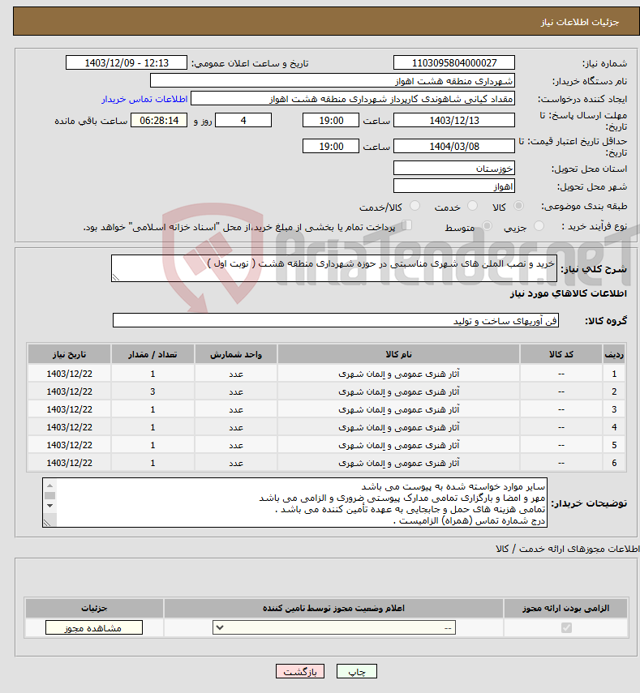
Task: Click the کد کالا column header
Action: [x=561, y=354]
